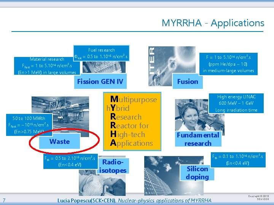Select the slide number 7

(x=4, y=200)
